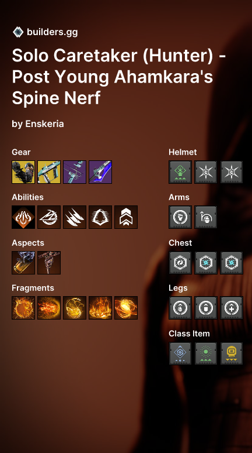
Task: Select the exotic submachine gun gear icon
Action: coord(49,172)
